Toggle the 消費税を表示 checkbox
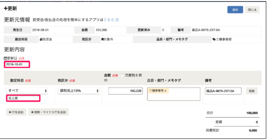 point(122,75)
